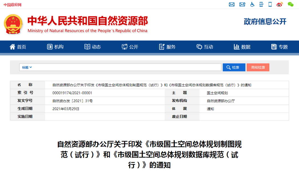The height and width of the screenshot is (172, 299).
Task: Click the 生成日期 label
Action: [25, 109]
